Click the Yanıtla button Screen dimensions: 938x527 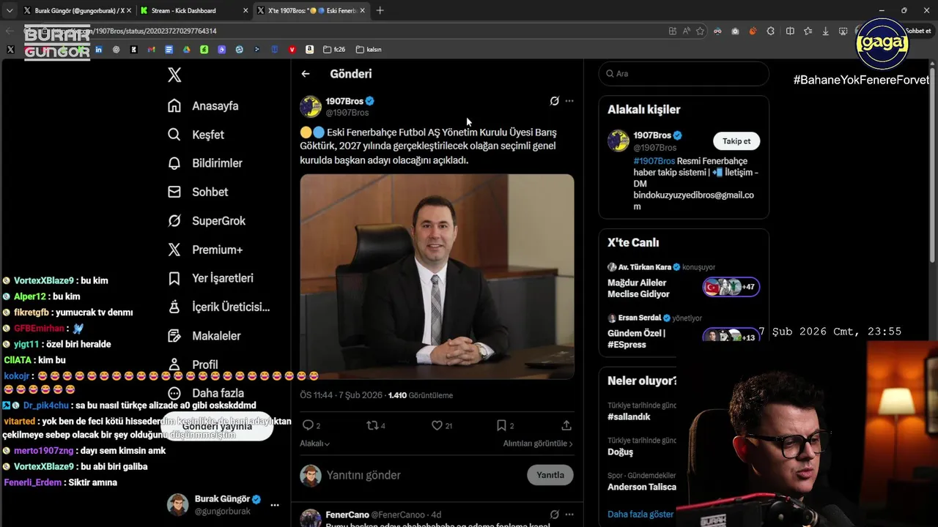[550, 475]
